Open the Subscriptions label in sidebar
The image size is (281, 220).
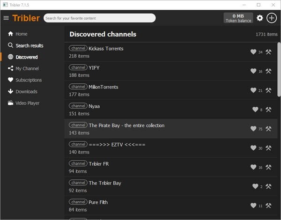click(x=29, y=80)
